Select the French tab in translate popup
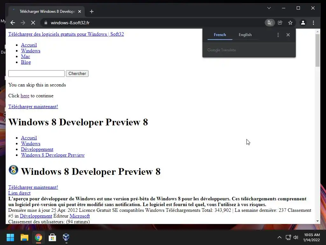Screen dimensions: 326x245 [220, 35]
